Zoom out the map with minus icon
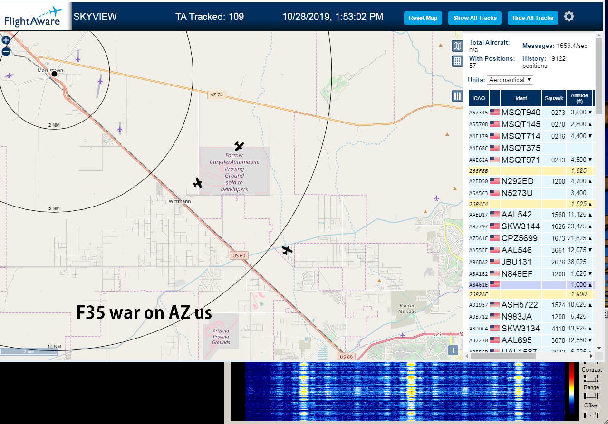The image size is (608, 424). coord(6,52)
